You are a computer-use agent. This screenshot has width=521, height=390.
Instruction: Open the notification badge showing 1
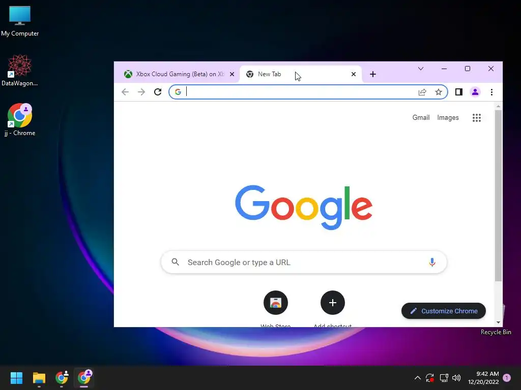pyautogui.click(x=507, y=378)
